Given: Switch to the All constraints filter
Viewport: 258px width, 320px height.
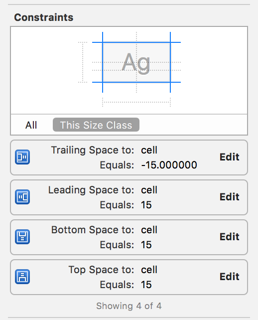Looking at the screenshot, I should (x=31, y=125).
